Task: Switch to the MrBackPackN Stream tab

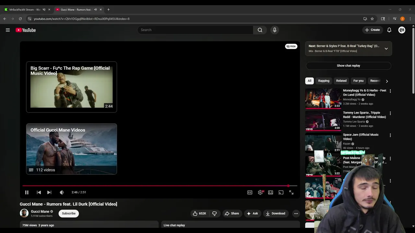Action: click(x=24, y=10)
